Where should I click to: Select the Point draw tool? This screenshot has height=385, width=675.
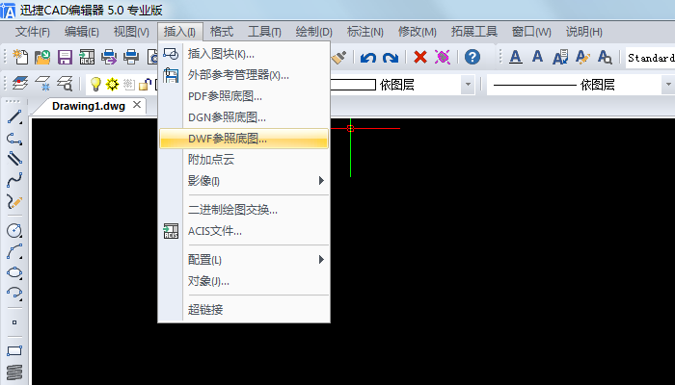[x=14, y=322]
